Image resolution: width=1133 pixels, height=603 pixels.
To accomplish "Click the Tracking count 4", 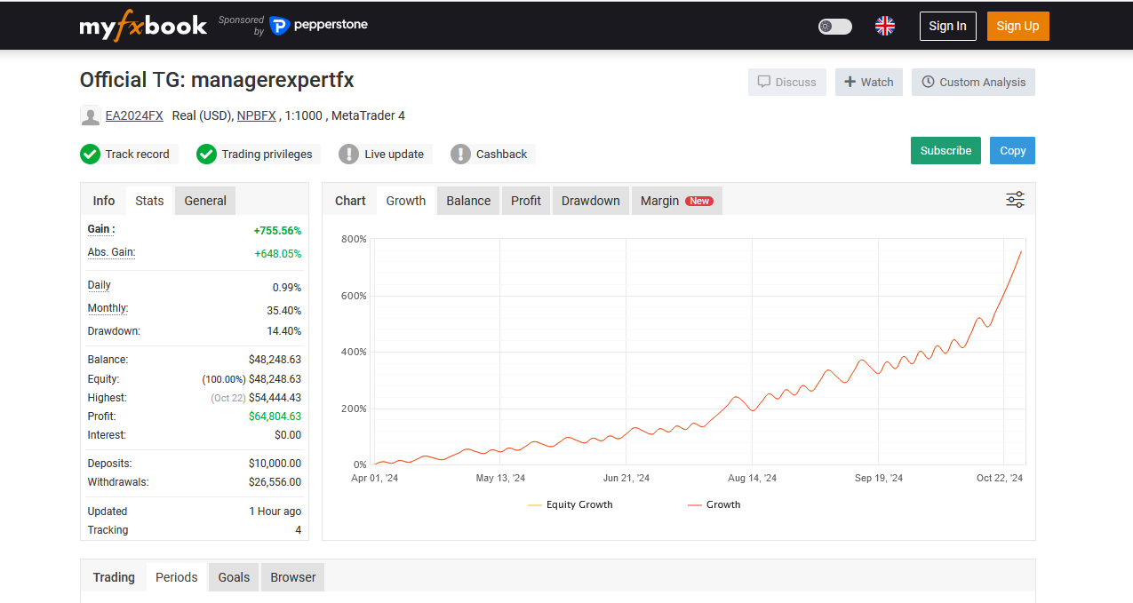I will (x=298, y=530).
